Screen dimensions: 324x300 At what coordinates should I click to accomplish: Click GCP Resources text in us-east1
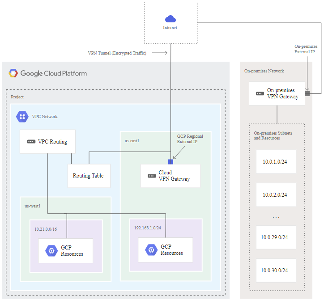[172, 250]
